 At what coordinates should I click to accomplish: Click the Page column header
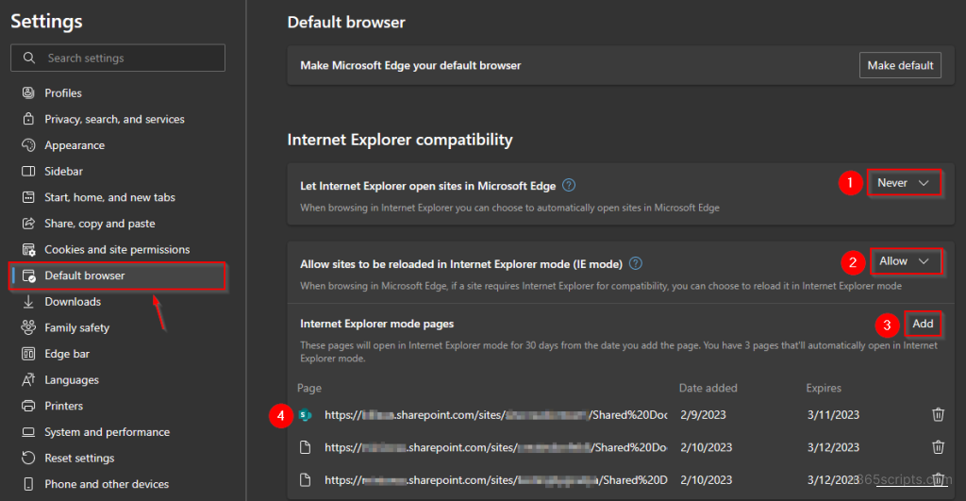coord(309,388)
